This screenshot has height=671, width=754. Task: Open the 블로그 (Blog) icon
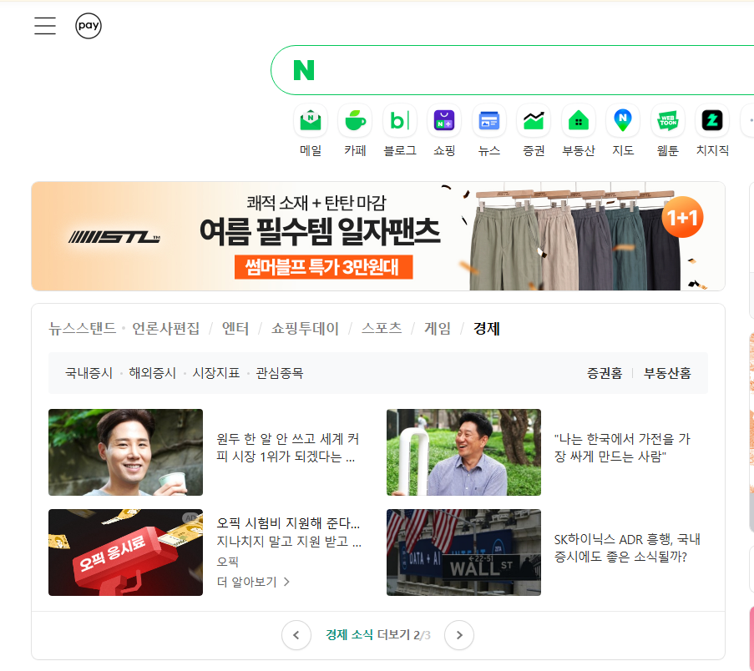point(400,120)
